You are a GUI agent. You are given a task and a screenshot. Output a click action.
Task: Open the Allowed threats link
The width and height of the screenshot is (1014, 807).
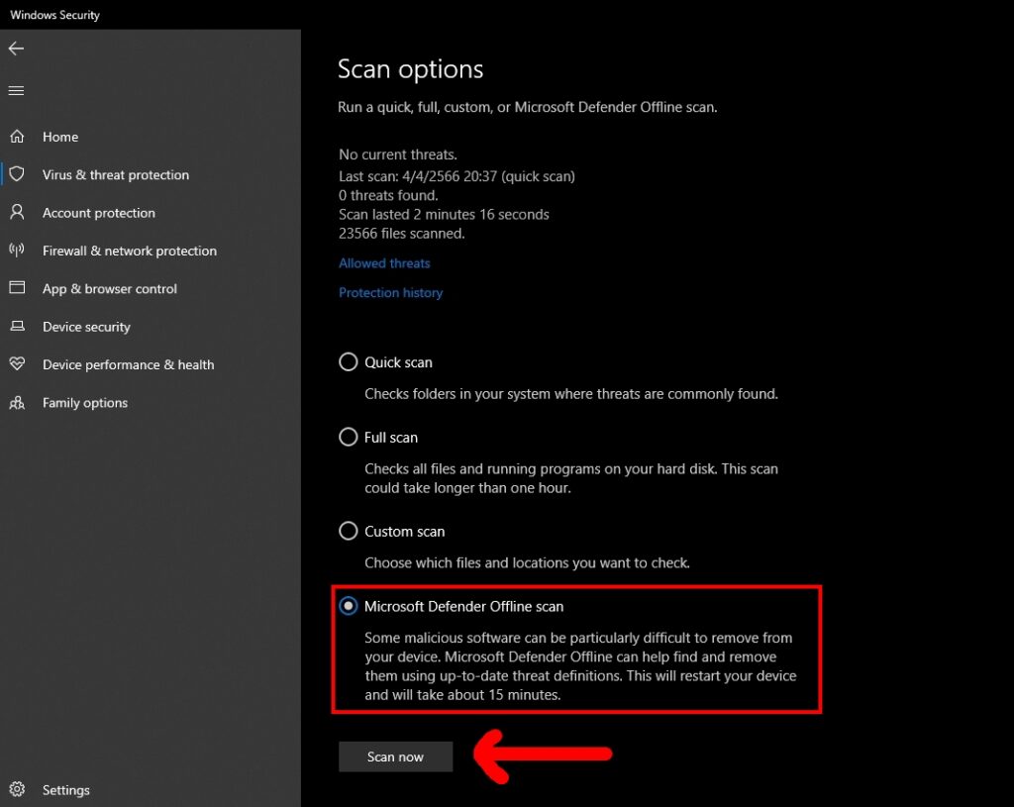coord(384,263)
